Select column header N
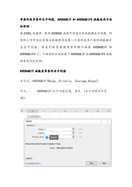 coord(98,111)
